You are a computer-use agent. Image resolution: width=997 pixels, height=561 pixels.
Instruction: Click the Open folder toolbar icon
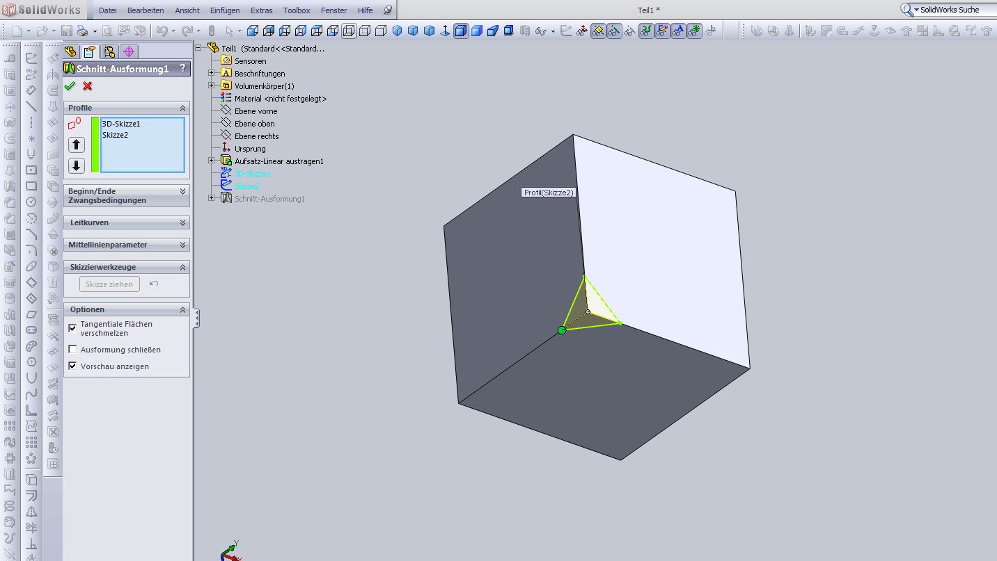pos(42,31)
